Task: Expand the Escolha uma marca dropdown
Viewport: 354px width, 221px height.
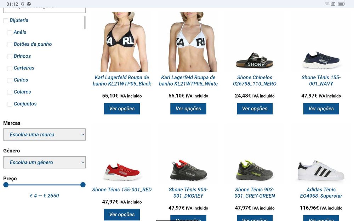Action: coord(45,135)
